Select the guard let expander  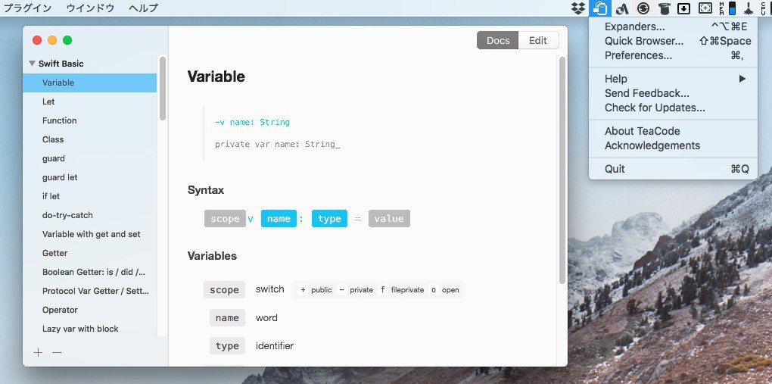[x=89, y=177]
